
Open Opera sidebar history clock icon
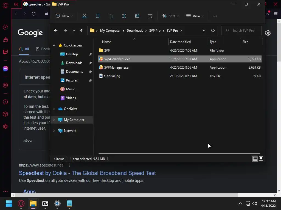[5, 102]
